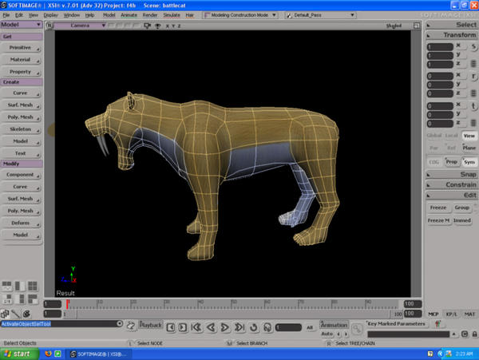Expand the Snap panel
This screenshot has width=479, height=360.
[x=451, y=174]
